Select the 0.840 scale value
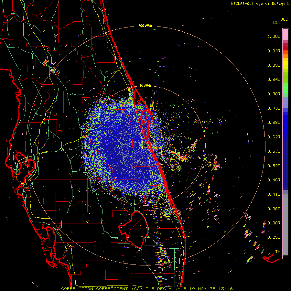This screenshot has width=291, height=291. [274, 80]
